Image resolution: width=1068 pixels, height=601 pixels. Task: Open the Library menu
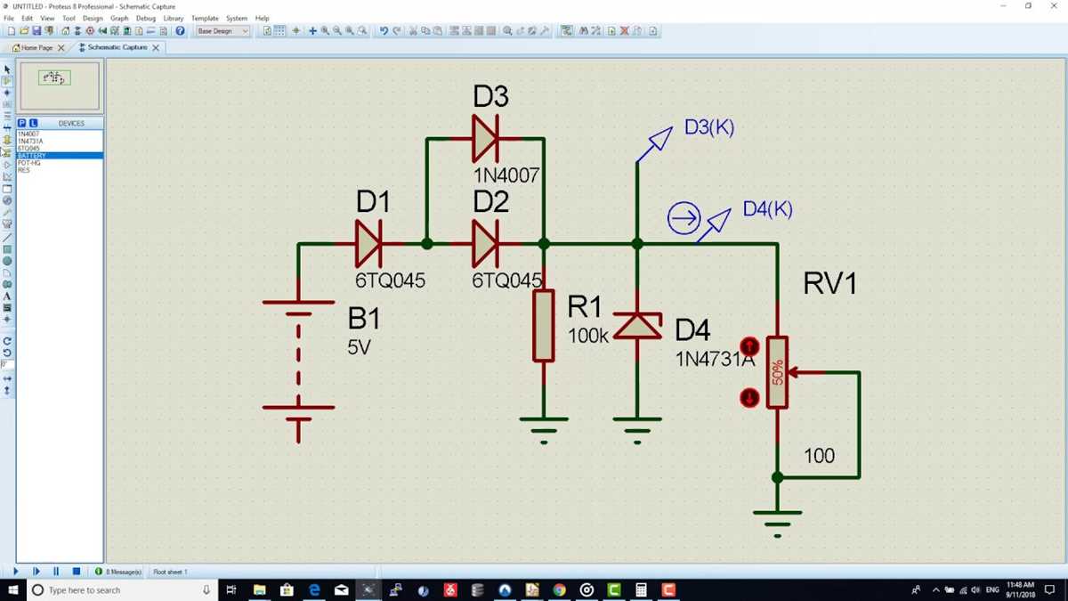click(x=174, y=18)
